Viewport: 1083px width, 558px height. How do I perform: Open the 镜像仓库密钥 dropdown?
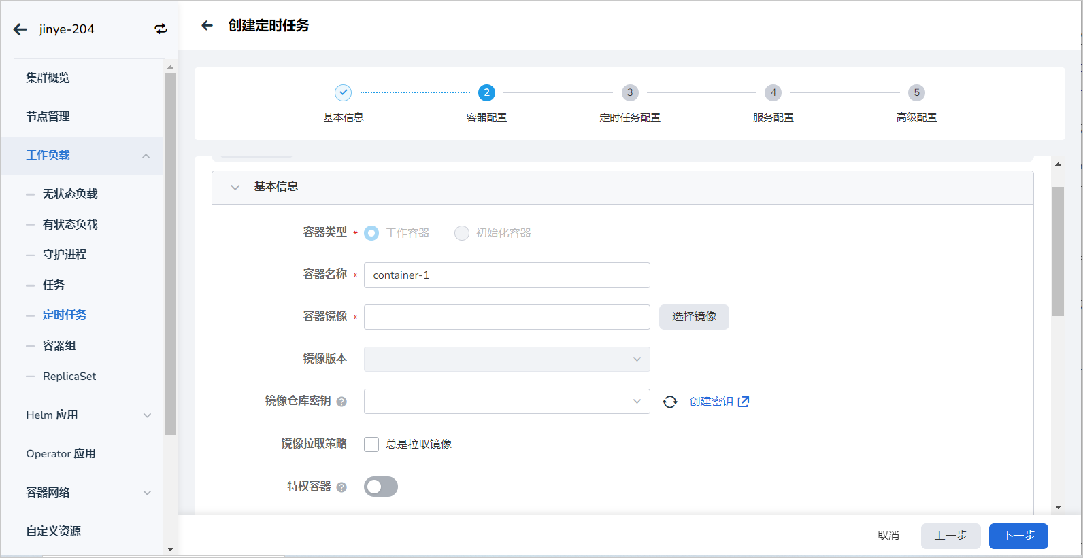pyautogui.click(x=507, y=401)
